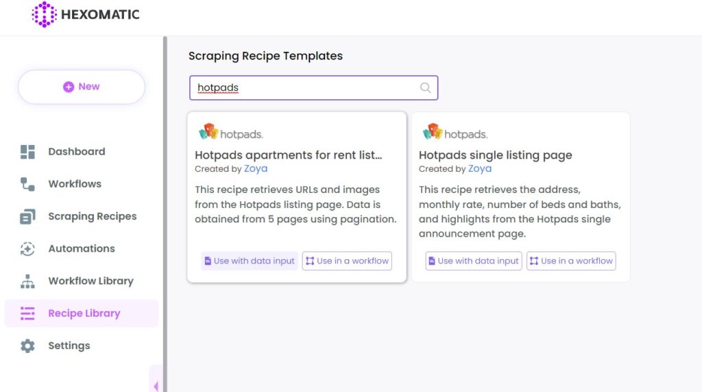Open Zoya's profile on single listing card
The height and width of the screenshot is (392, 702).
coord(479,168)
